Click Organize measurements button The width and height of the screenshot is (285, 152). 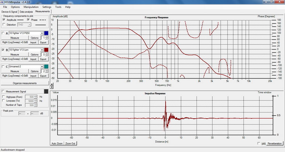(x=25, y=83)
